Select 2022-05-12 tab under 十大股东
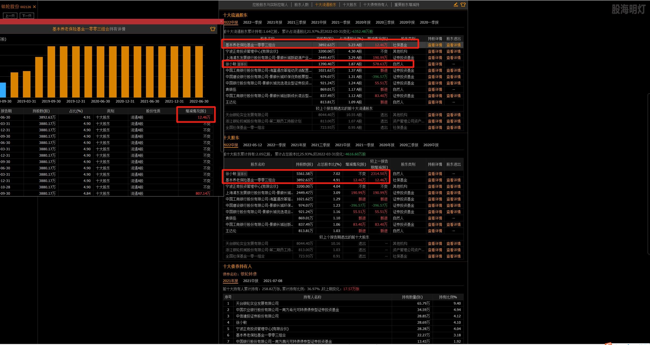 (252, 145)
